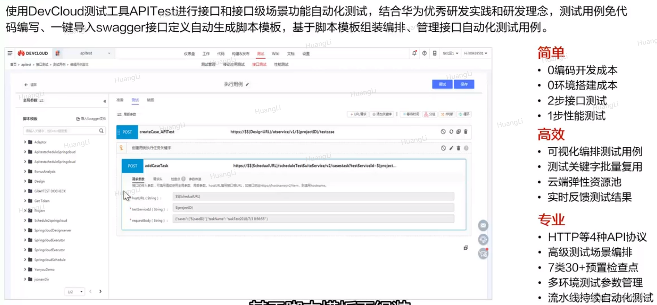
Task: Edit the keyword row with pencil
Action: (x=451, y=148)
